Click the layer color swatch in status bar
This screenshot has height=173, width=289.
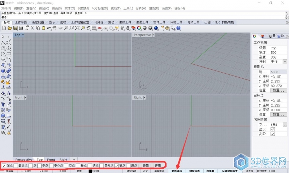[90, 171]
